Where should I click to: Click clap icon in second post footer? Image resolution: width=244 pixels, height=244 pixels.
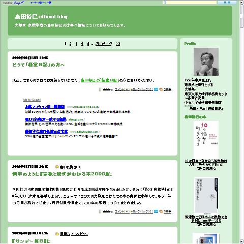pyautogui.click(x=161, y=211)
